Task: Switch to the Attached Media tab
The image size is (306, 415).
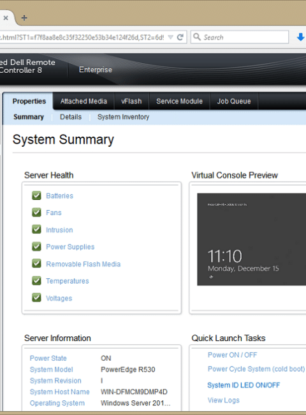Action: click(84, 101)
